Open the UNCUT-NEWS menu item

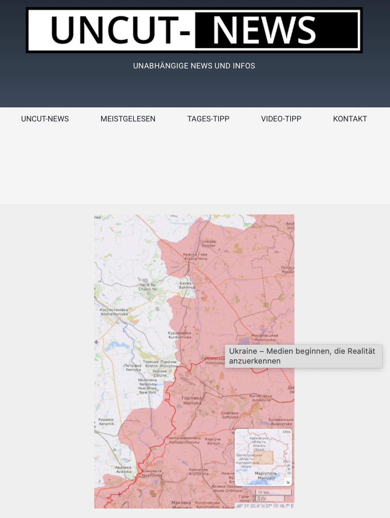(45, 119)
